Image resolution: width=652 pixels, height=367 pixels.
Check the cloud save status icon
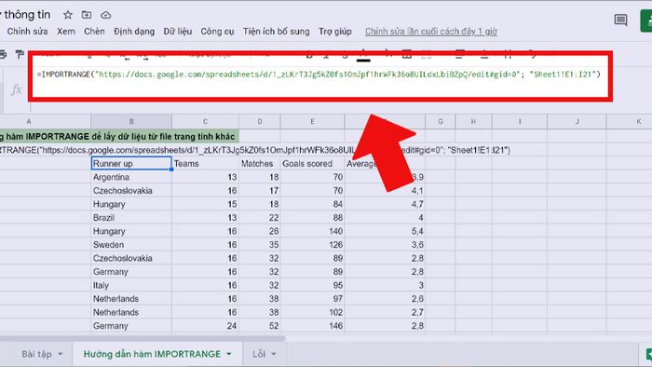click(x=106, y=15)
